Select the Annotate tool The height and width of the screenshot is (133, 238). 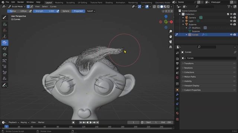[x=4, y=85]
